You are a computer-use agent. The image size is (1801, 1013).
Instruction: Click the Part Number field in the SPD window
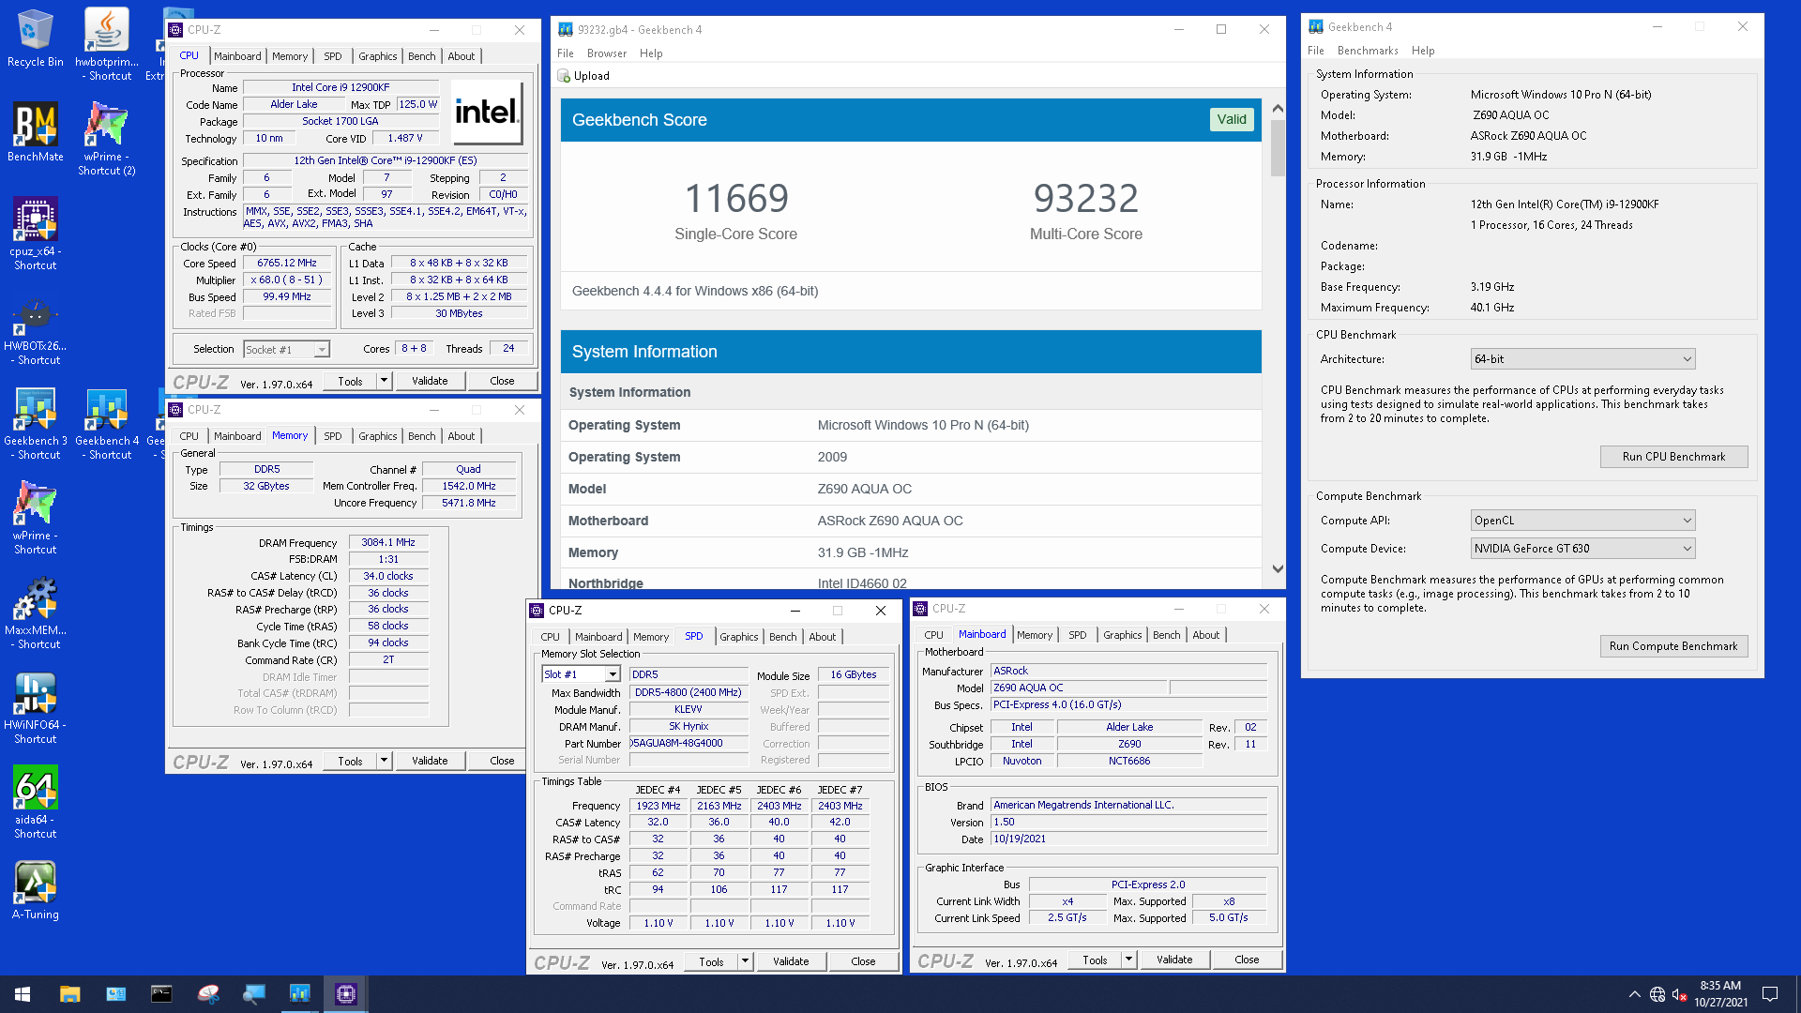pos(689,743)
